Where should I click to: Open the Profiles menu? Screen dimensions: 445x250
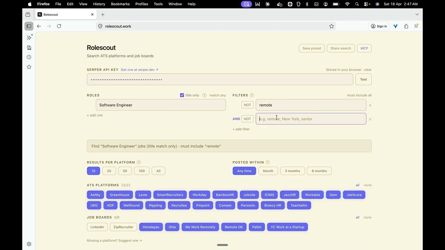(x=141, y=4)
